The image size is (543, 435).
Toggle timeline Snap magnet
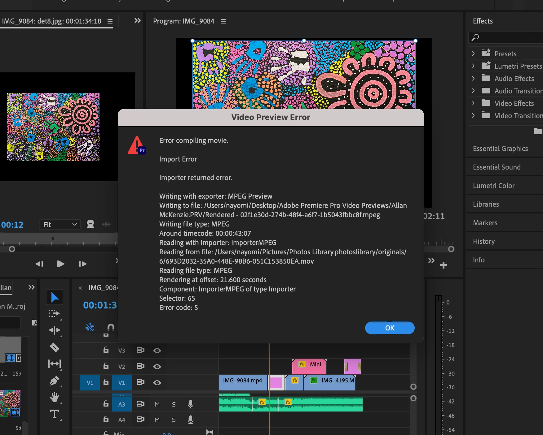pyautogui.click(x=111, y=327)
